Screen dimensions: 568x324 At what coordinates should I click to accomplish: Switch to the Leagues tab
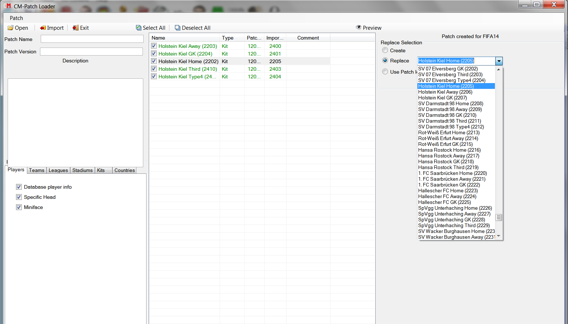(58, 170)
